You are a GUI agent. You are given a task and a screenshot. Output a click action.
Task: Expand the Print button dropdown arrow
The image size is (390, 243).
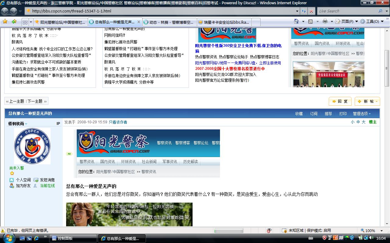[x=332, y=22]
